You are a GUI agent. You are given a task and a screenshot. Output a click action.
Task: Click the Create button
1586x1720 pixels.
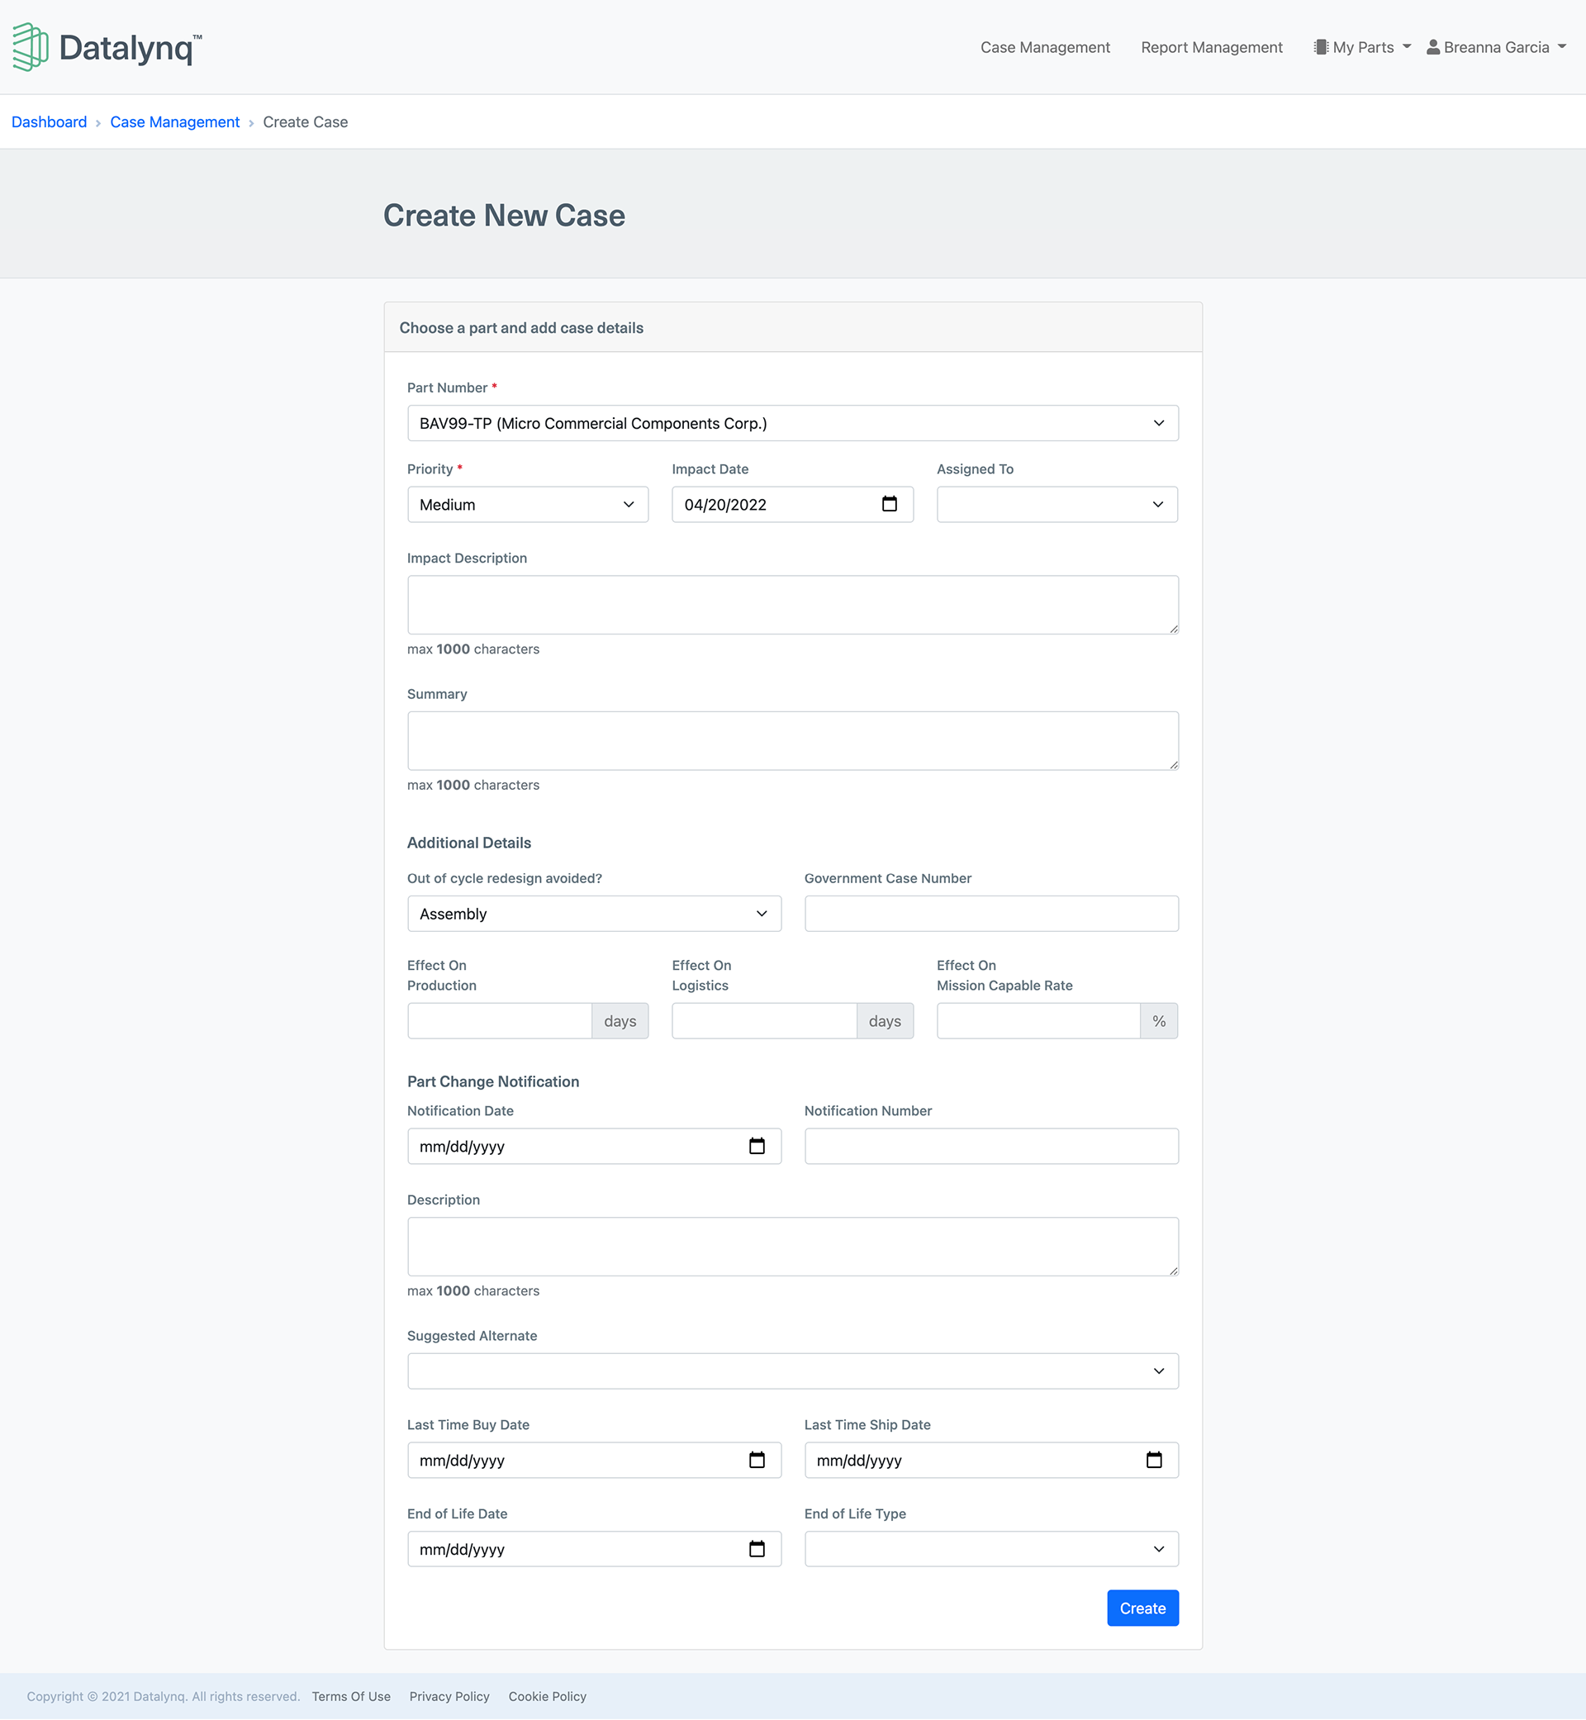(x=1143, y=1608)
